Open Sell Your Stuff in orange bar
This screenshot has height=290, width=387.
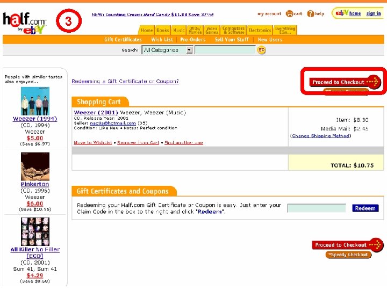coord(232,40)
